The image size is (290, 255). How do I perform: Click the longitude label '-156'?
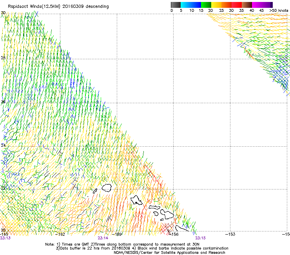point(174,234)
